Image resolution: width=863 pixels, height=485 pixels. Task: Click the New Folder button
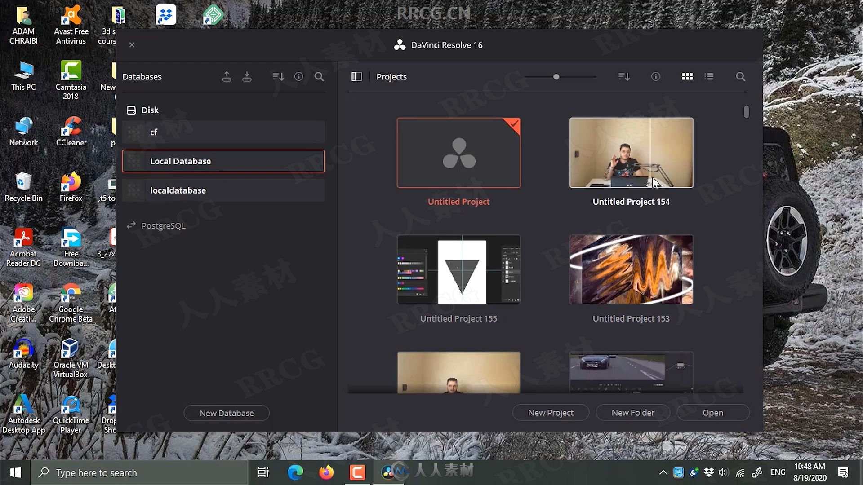coord(633,413)
